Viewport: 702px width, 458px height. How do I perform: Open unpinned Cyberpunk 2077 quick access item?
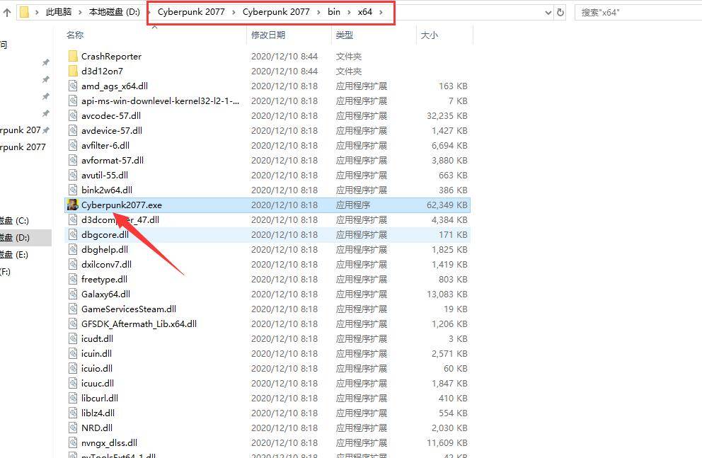point(23,147)
